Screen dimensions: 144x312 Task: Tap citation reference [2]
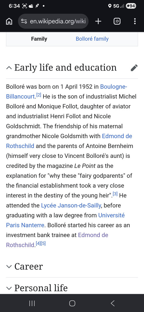coord(39,95)
